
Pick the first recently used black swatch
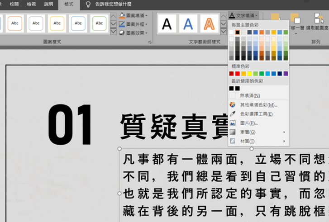pos(231,89)
